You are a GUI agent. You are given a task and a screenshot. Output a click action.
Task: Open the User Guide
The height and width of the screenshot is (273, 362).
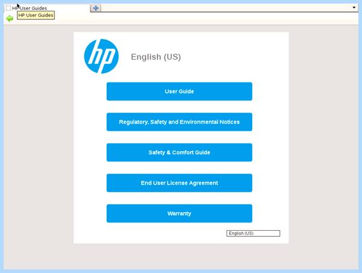pyautogui.click(x=179, y=92)
